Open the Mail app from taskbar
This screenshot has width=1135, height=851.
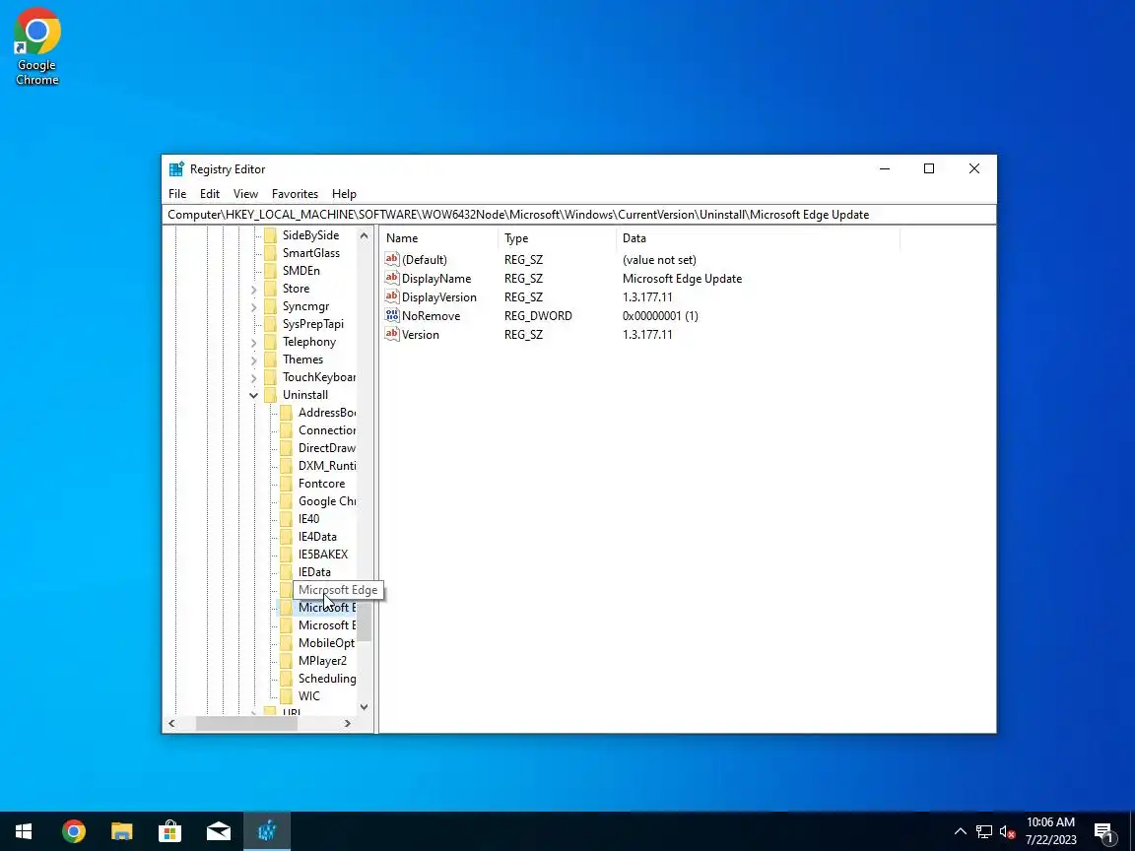click(219, 831)
